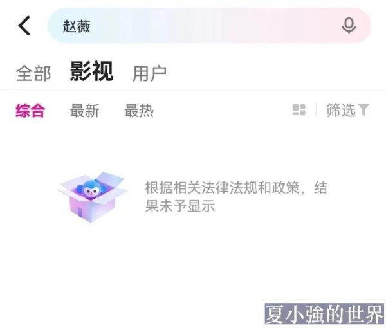Click the 赵薇 query text
Viewport: 386px width, 330px height.
point(77,26)
